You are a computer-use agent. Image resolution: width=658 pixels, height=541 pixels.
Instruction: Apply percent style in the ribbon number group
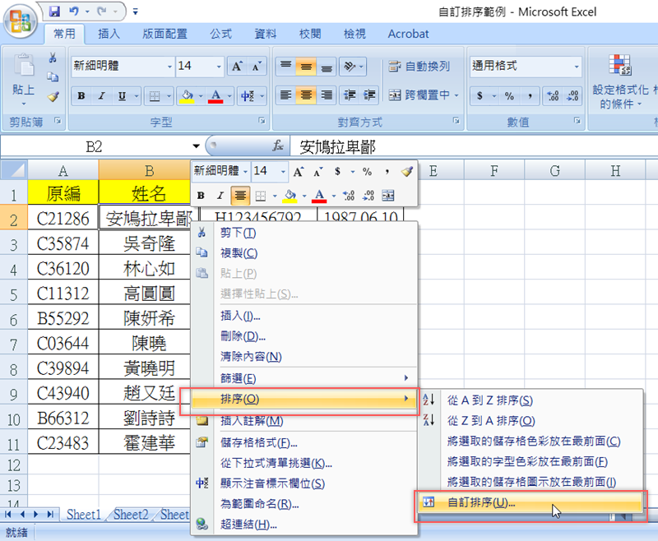point(509,96)
